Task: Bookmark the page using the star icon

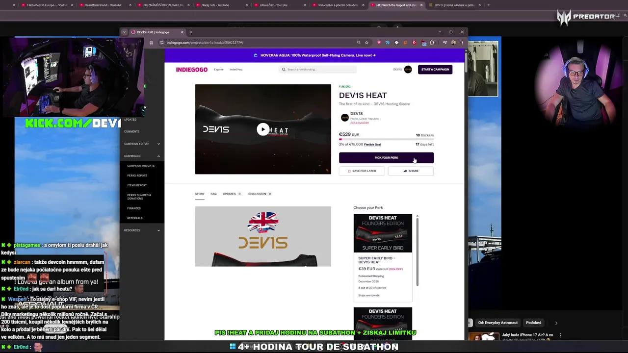Action: pos(366,43)
